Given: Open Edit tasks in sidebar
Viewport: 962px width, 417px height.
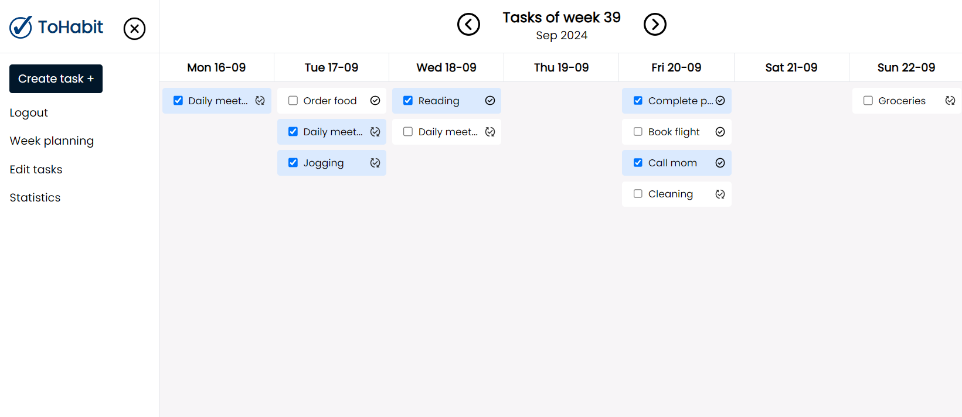Looking at the screenshot, I should (x=36, y=169).
